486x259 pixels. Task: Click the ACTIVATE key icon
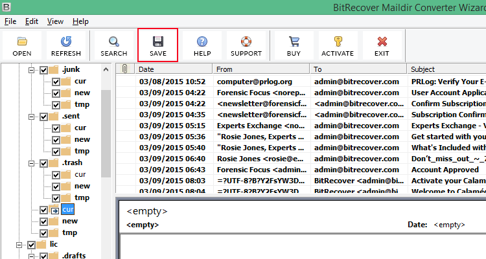[338, 41]
